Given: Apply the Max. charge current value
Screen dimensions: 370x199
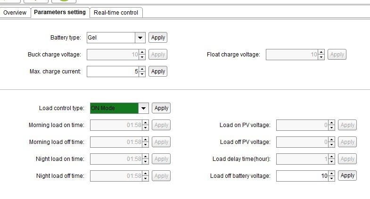Looking at the screenshot, I should click(158, 72).
